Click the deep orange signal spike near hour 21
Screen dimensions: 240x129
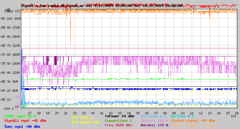70,33
